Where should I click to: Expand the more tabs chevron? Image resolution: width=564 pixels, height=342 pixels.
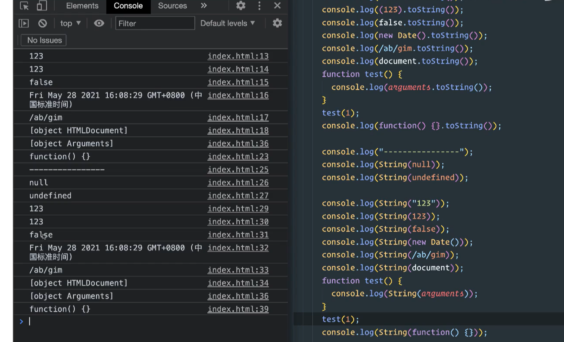coord(204,5)
